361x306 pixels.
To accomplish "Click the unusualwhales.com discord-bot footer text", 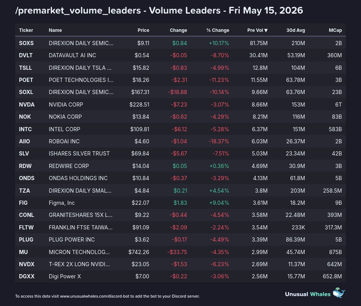I will pyautogui.click(x=107, y=296).
